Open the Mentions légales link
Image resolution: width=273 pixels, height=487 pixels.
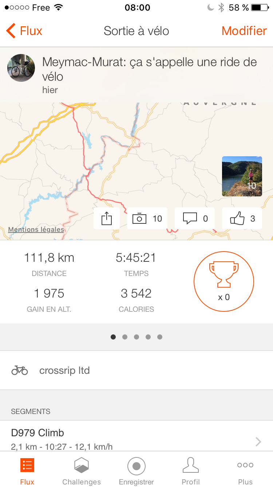coord(36,230)
